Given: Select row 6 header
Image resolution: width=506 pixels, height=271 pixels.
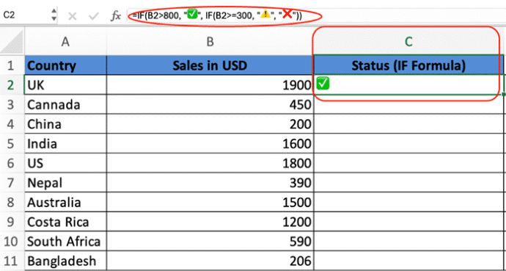Looking at the screenshot, I should click(x=12, y=163).
